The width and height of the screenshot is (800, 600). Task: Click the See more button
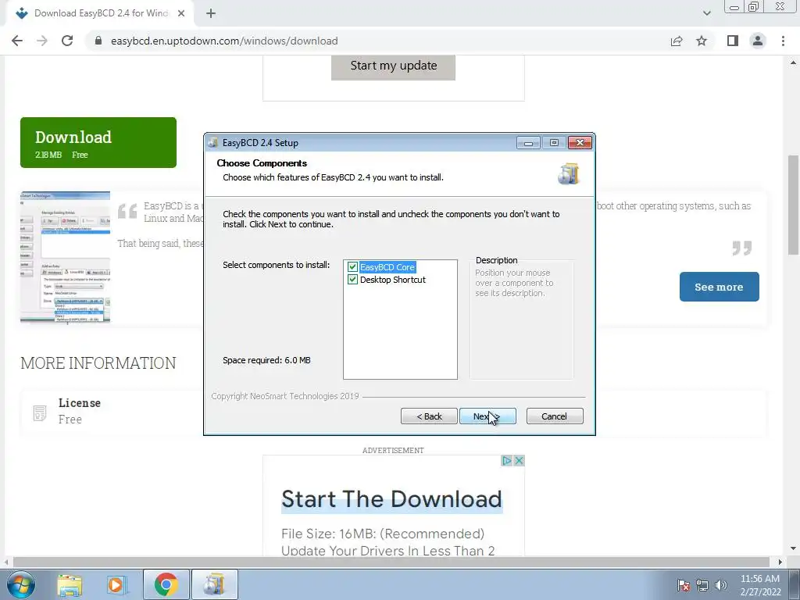tap(719, 287)
